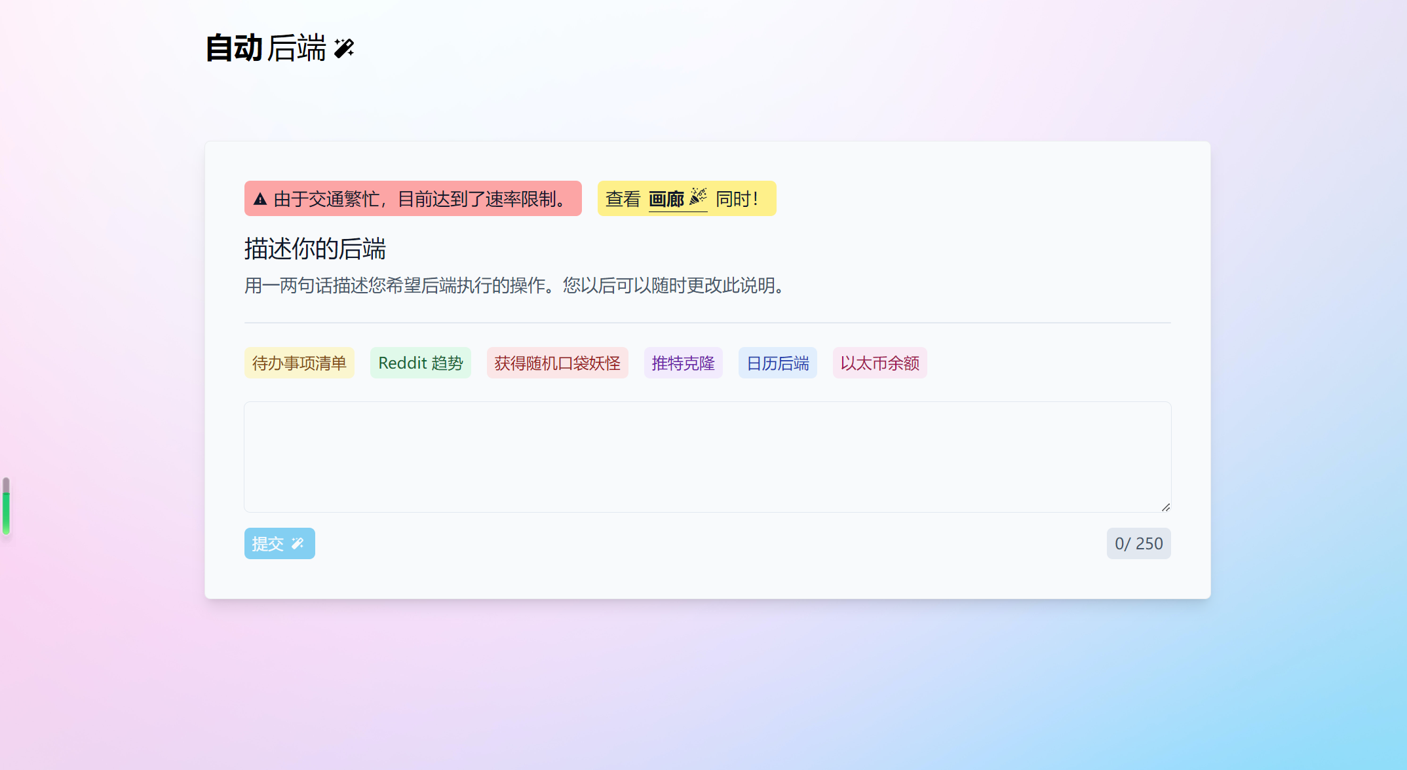Click the 自动后端 site title
The height and width of the screenshot is (770, 1407).
[265, 48]
